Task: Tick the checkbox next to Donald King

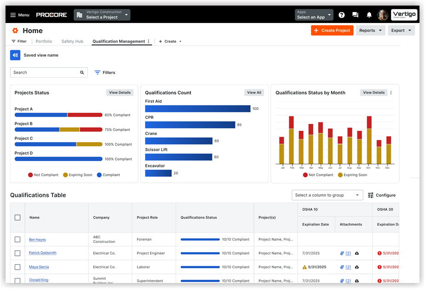Action: click(x=17, y=280)
